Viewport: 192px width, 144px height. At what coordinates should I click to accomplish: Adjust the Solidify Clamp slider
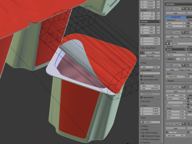coord(176,98)
